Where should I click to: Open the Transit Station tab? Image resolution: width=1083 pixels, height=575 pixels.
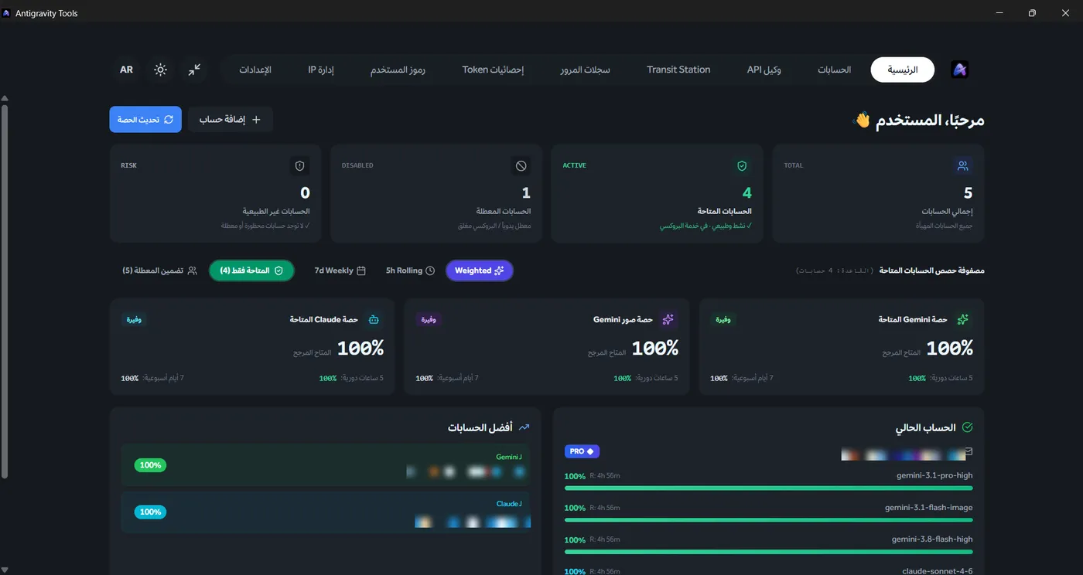coord(678,70)
